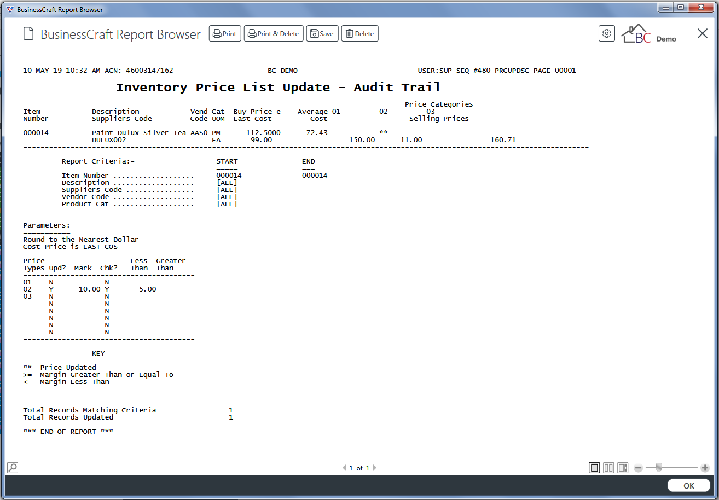Click item number 000014 in report row

(36, 133)
